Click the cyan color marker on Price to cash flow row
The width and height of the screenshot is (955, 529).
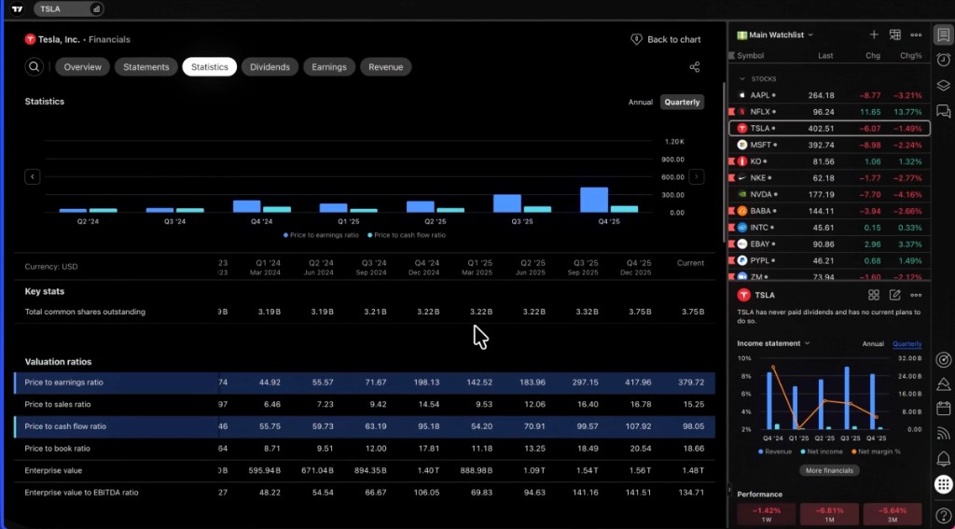click(15, 426)
